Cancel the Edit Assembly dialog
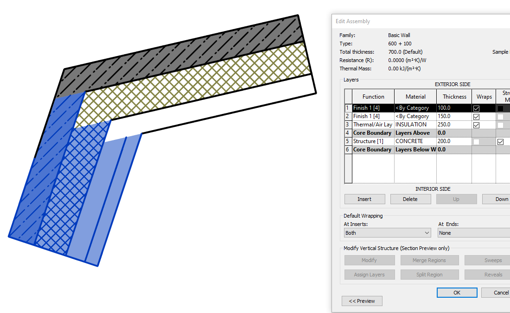510x313 pixels. 496,293
